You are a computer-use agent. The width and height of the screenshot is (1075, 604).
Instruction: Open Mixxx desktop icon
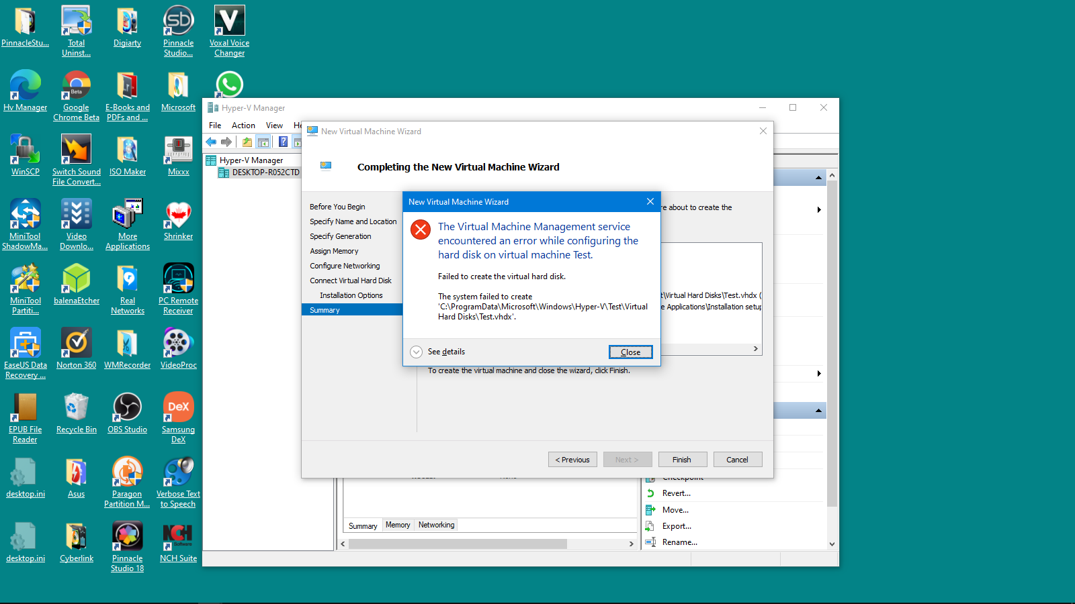pos(178,155)
